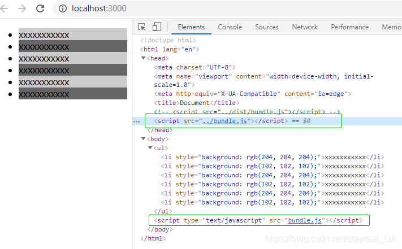Select the title Document node
402x249 pixels.
tap(197, 103)
